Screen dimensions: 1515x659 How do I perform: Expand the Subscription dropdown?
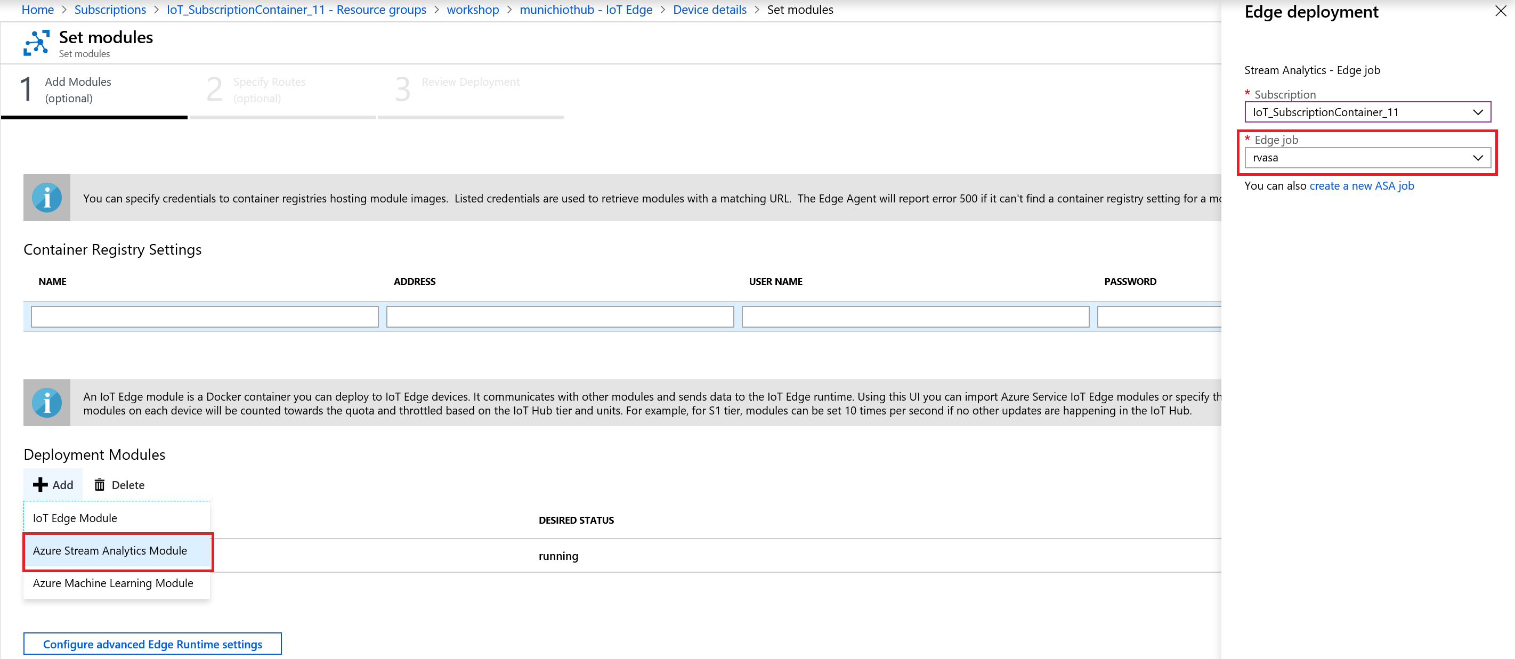coord(1367,112)
